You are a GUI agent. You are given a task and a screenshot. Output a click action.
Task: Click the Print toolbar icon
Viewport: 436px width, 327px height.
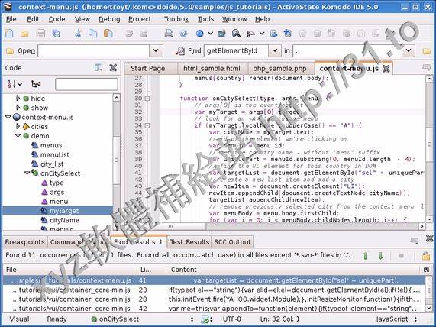point(169,34)
